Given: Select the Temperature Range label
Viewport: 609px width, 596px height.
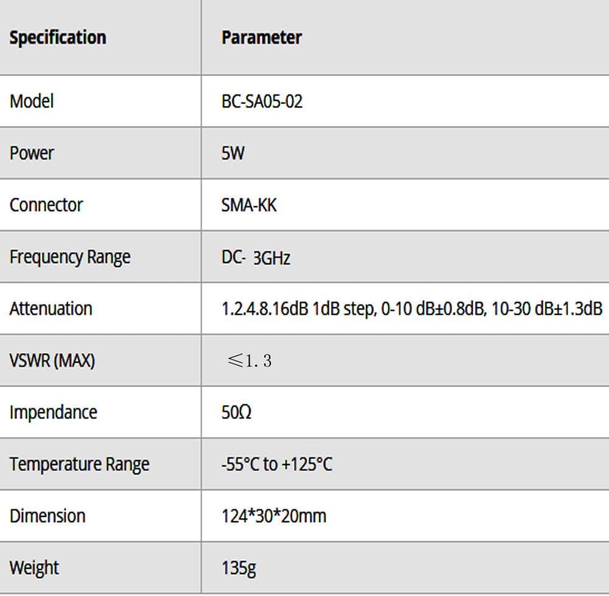Looking at the screenshot, I should click(x=80, y=465).
